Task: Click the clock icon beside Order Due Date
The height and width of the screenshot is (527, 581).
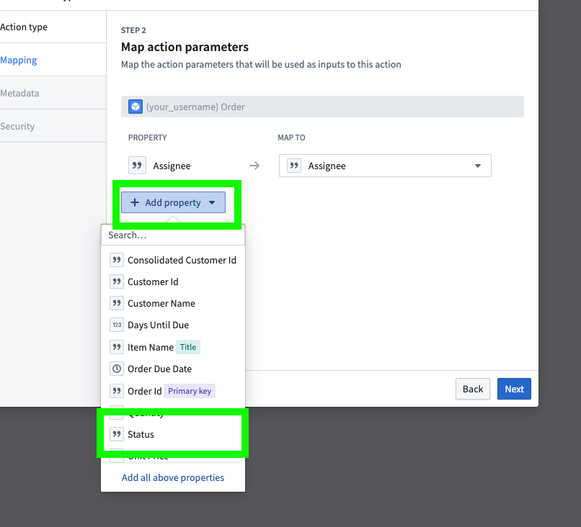Action: pos(117,368)
